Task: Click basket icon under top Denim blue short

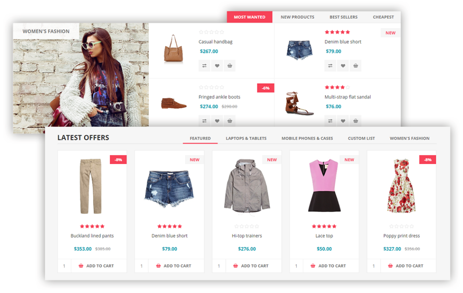Action: (355, 66)
